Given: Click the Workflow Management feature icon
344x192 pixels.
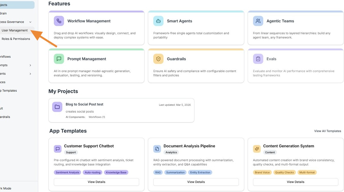Looking at the screenshot, I should coord(59,21).
